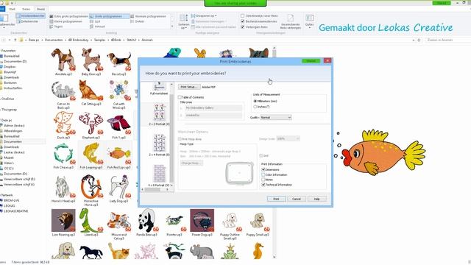
Task: Select the Fish Leaping embroidery icon
Action: coord(91,155)
